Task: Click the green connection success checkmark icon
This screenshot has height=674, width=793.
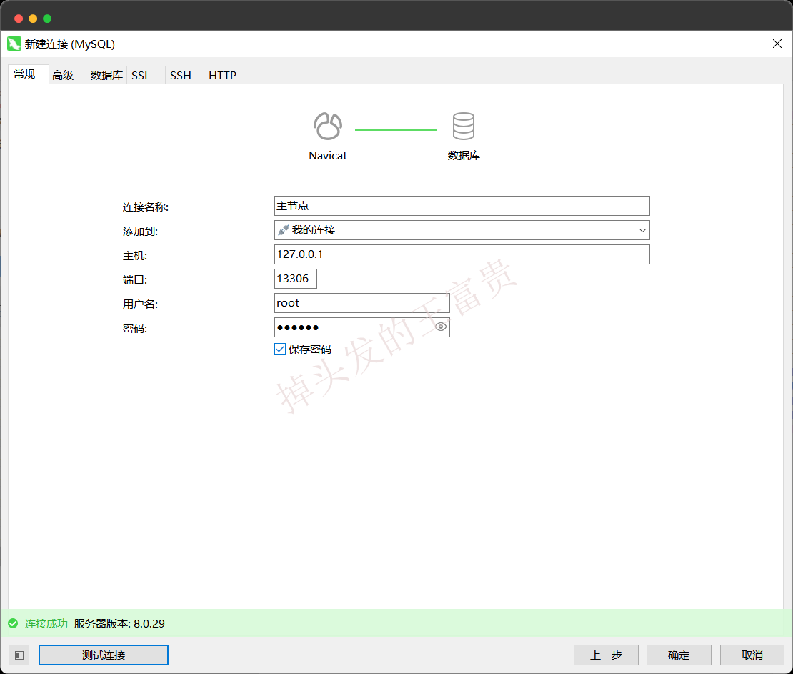Action: click(13, 623)
